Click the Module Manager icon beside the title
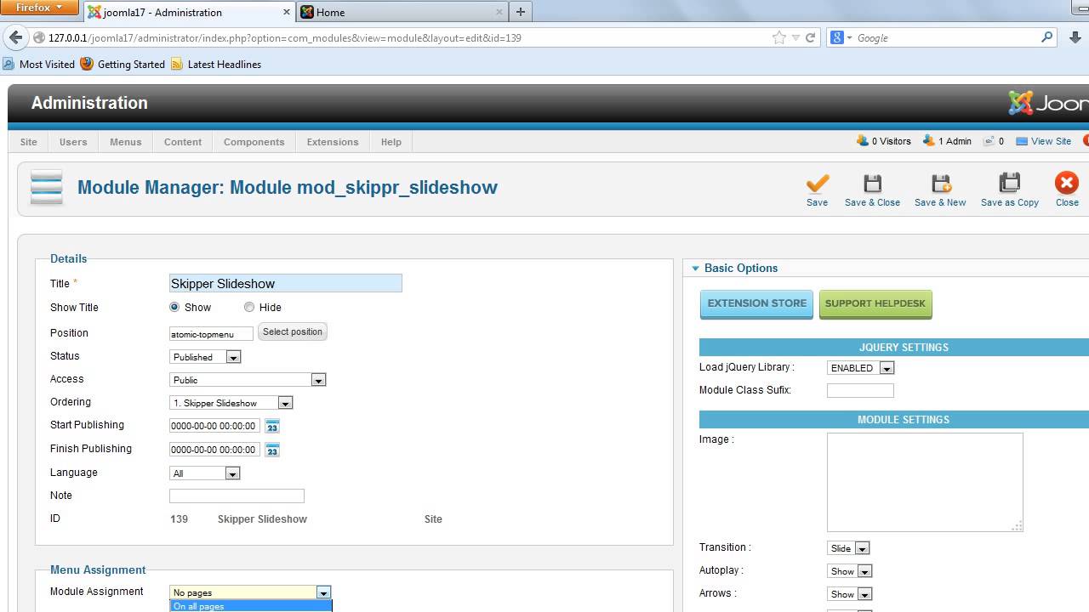 [x=47, y=187]
